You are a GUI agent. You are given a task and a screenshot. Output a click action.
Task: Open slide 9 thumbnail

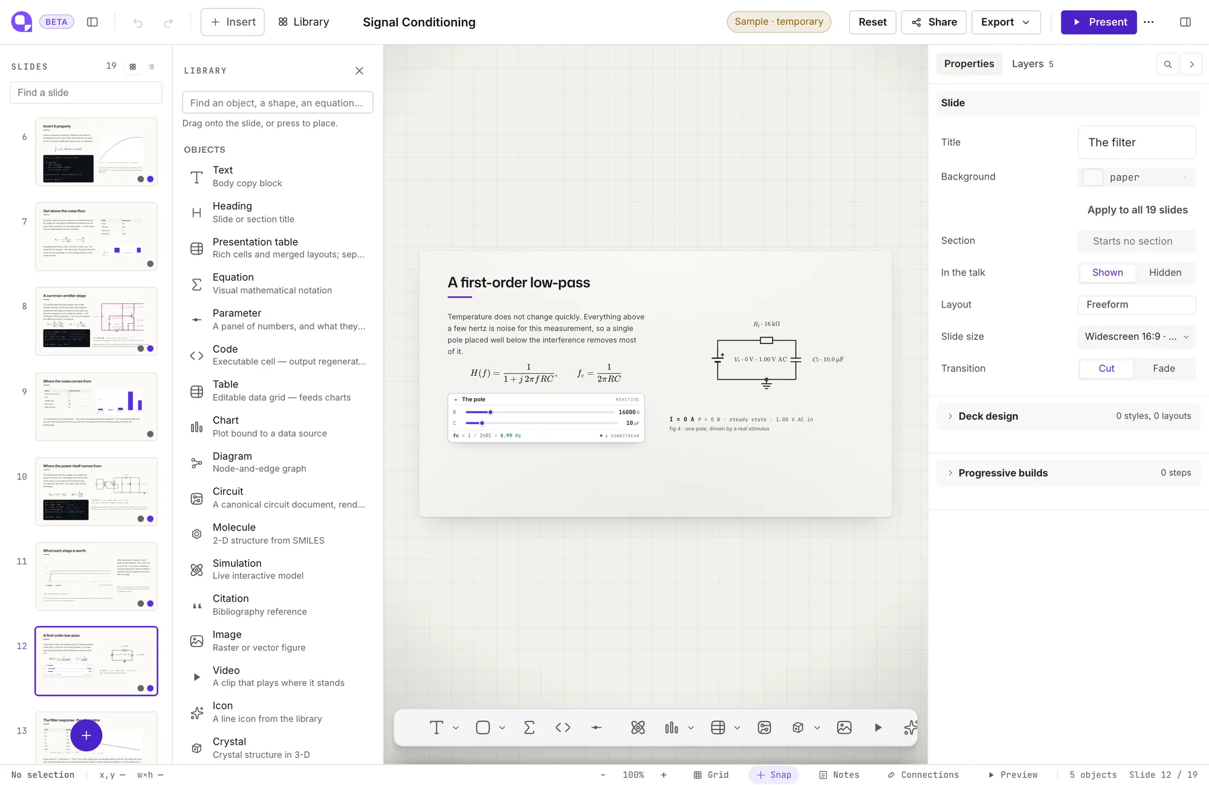pos(96,406)
